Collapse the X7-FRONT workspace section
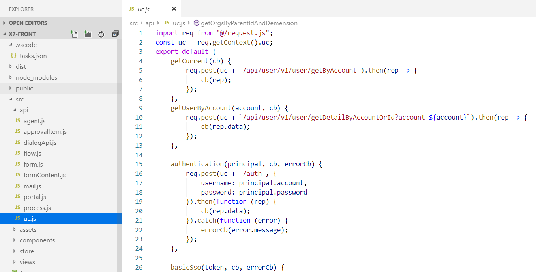 click(x=5, y=34)
